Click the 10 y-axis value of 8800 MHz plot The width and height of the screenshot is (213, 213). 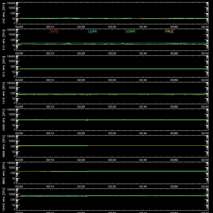[14, 178]
